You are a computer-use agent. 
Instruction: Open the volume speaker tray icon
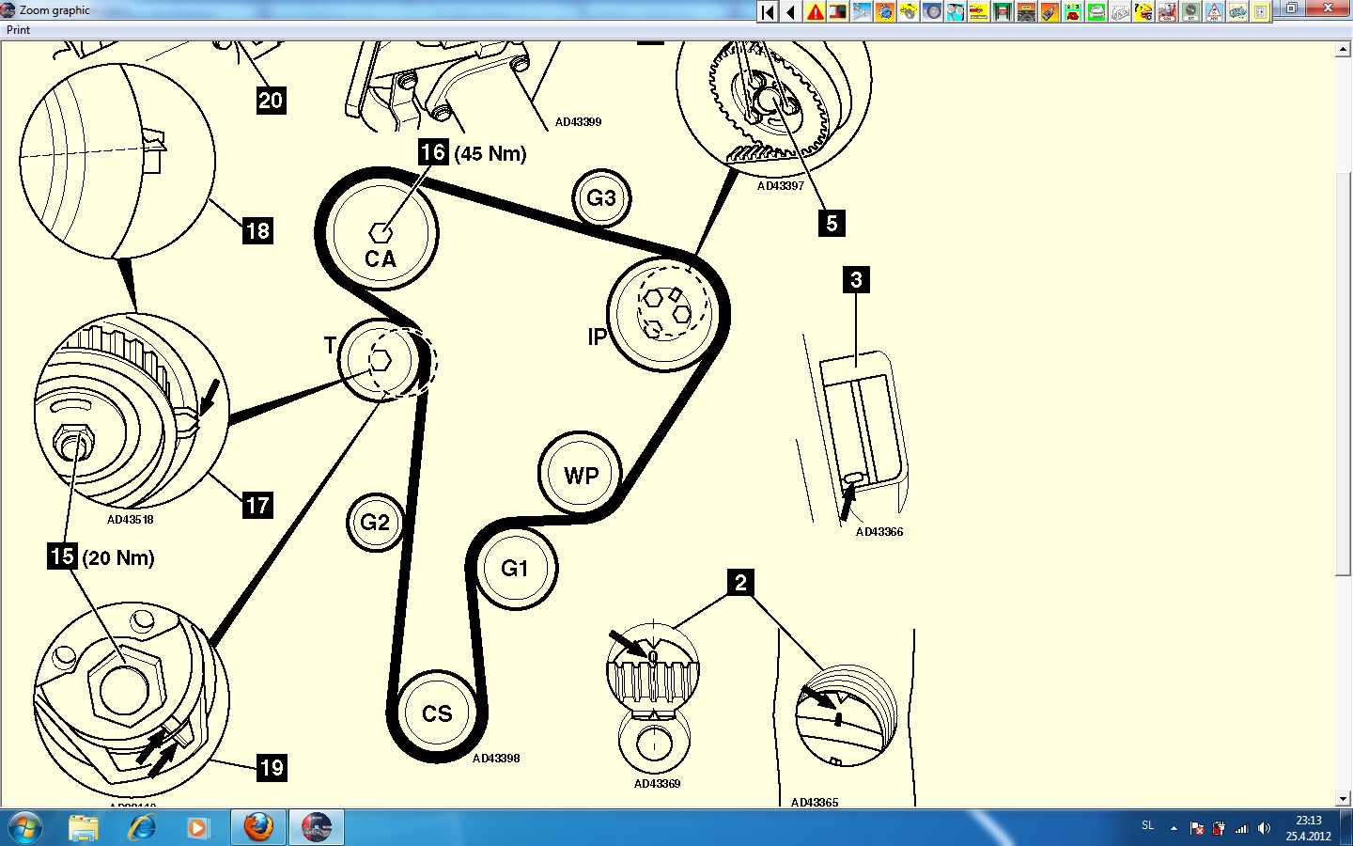coord(1264,828)
